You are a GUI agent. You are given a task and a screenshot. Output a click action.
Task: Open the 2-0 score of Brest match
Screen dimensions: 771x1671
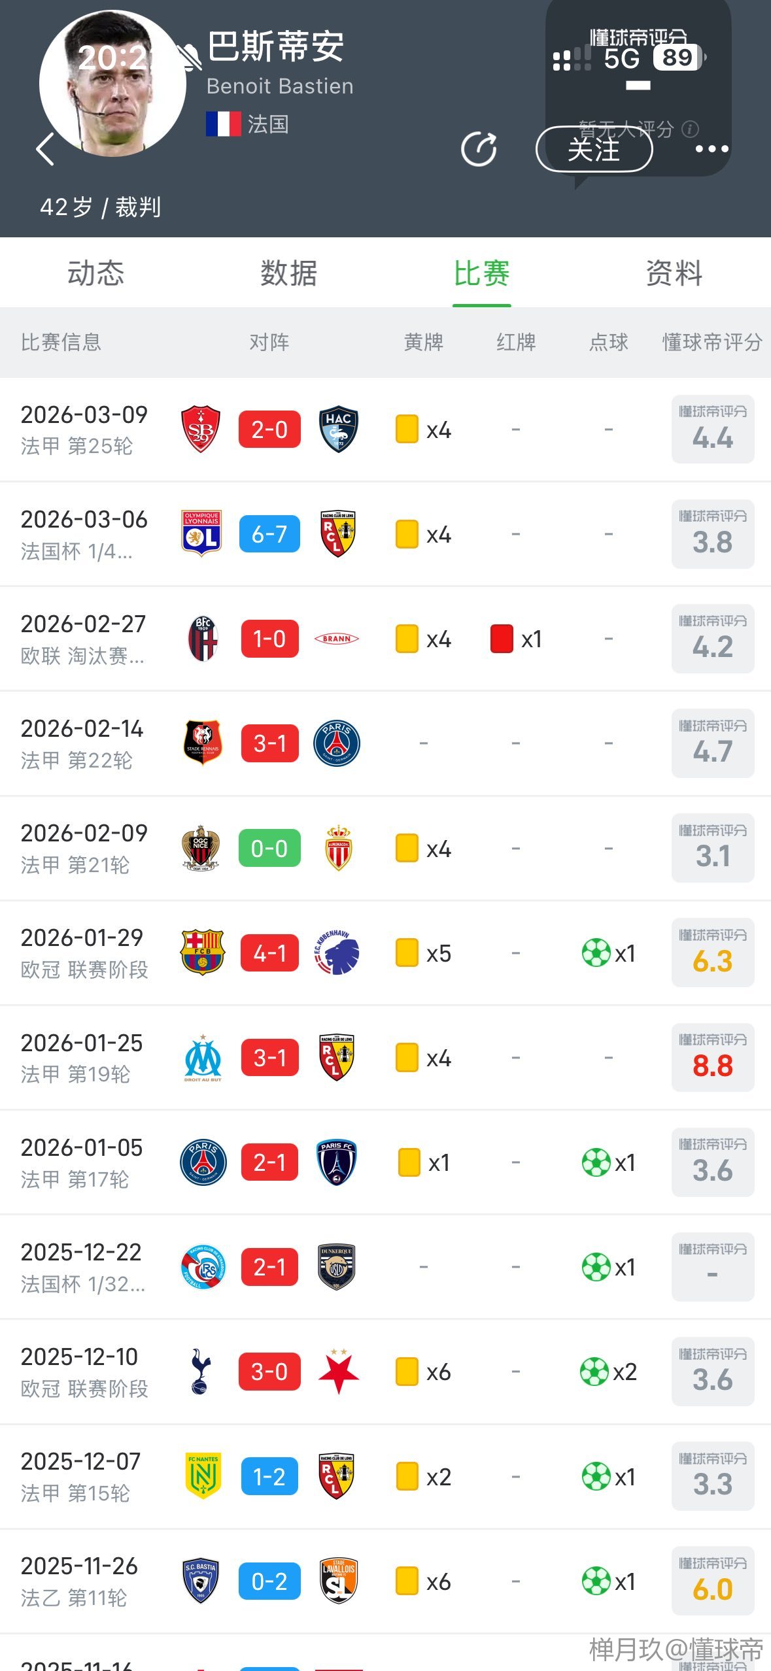pyautogui.click(x=269, y=430)
